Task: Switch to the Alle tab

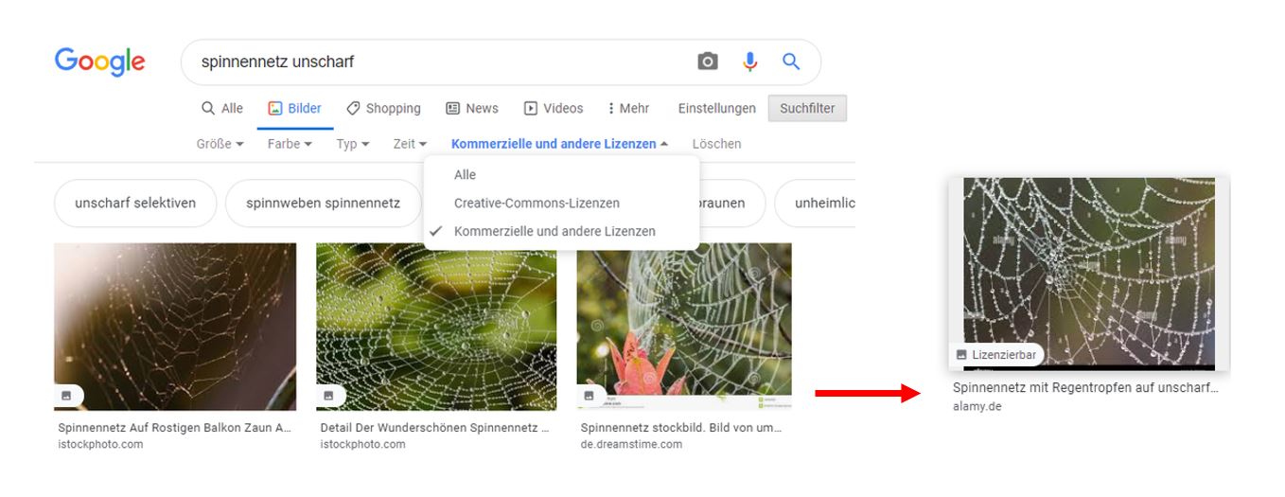Action: [x=222, y=108]
